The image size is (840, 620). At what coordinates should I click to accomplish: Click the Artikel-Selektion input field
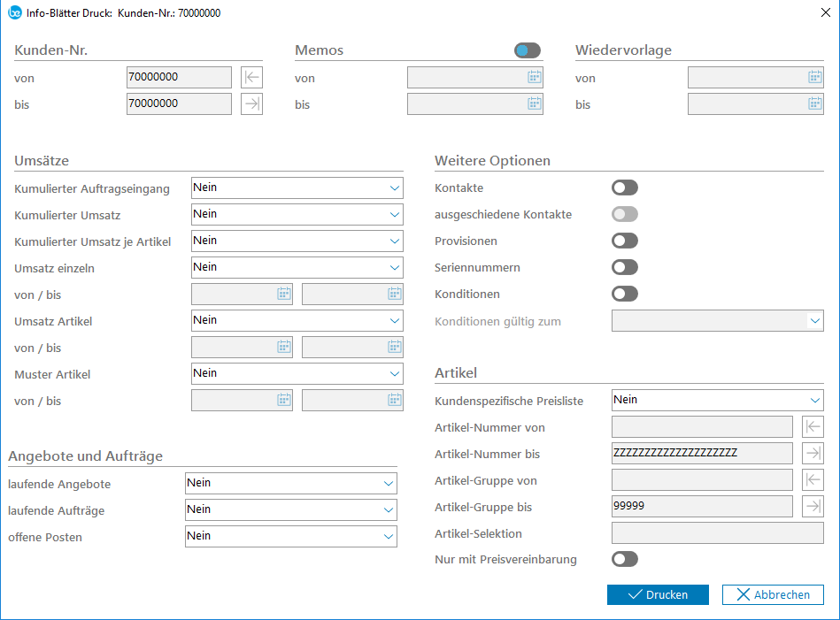coord(717,533)
